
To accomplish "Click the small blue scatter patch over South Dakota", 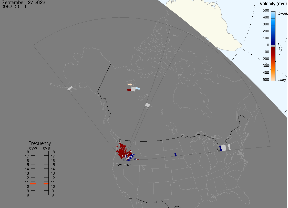I will point(176,154).
